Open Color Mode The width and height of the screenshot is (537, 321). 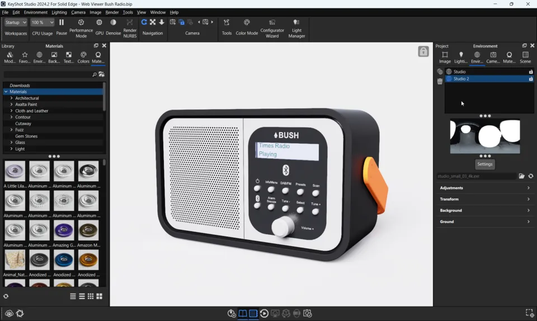pos(247,27)
